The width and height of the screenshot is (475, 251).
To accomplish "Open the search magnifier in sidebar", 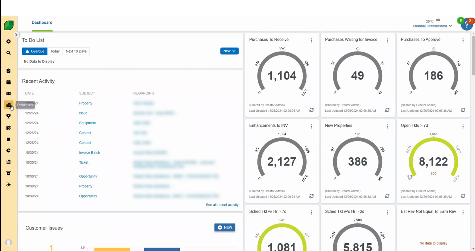I will pos(8,53).
